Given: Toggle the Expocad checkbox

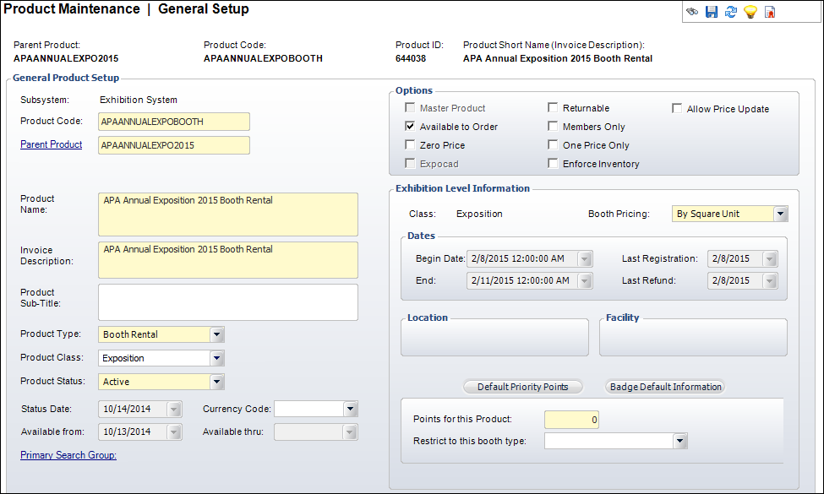Looking at the screenshot, I should (x=410, y=163).
